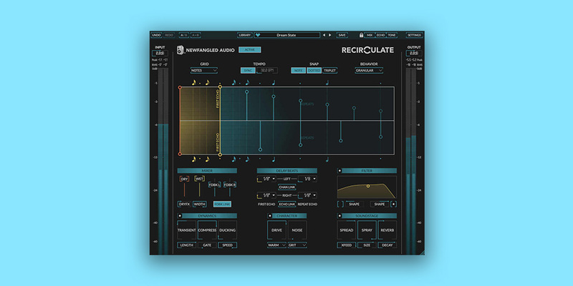Screen dimensions: 573x286
Task: Click the yellow First Echo top handle
Action: point(220,87)
